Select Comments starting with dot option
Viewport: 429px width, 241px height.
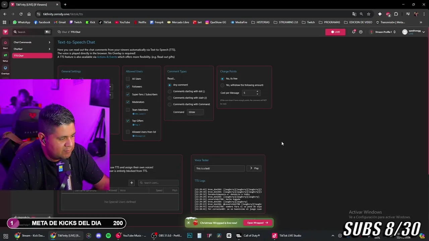click(x=170, y=91)
